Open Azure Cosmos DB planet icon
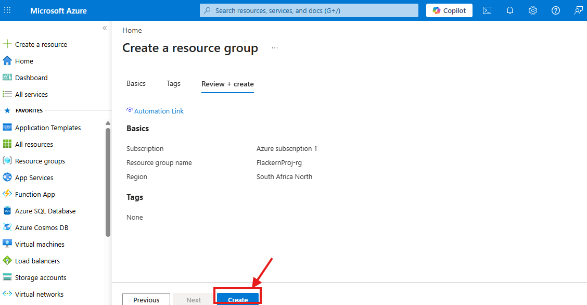The image size is (587, 305). pyautogui.click(x=7, y=227)
